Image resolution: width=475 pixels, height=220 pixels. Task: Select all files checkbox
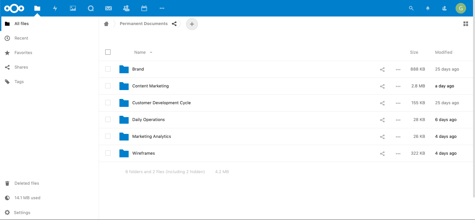tap(108, 52)
